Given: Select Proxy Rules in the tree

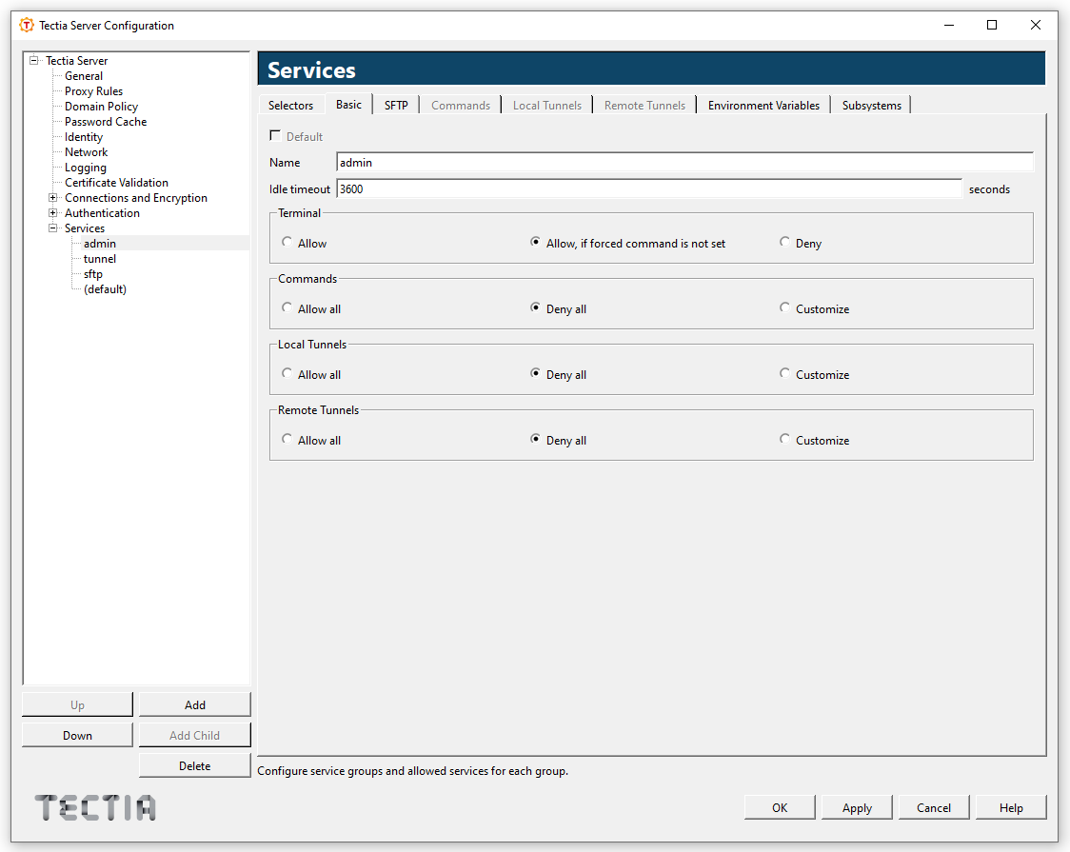Looking at the screenshot, I should pyautogui.click(x=93, y=91).
